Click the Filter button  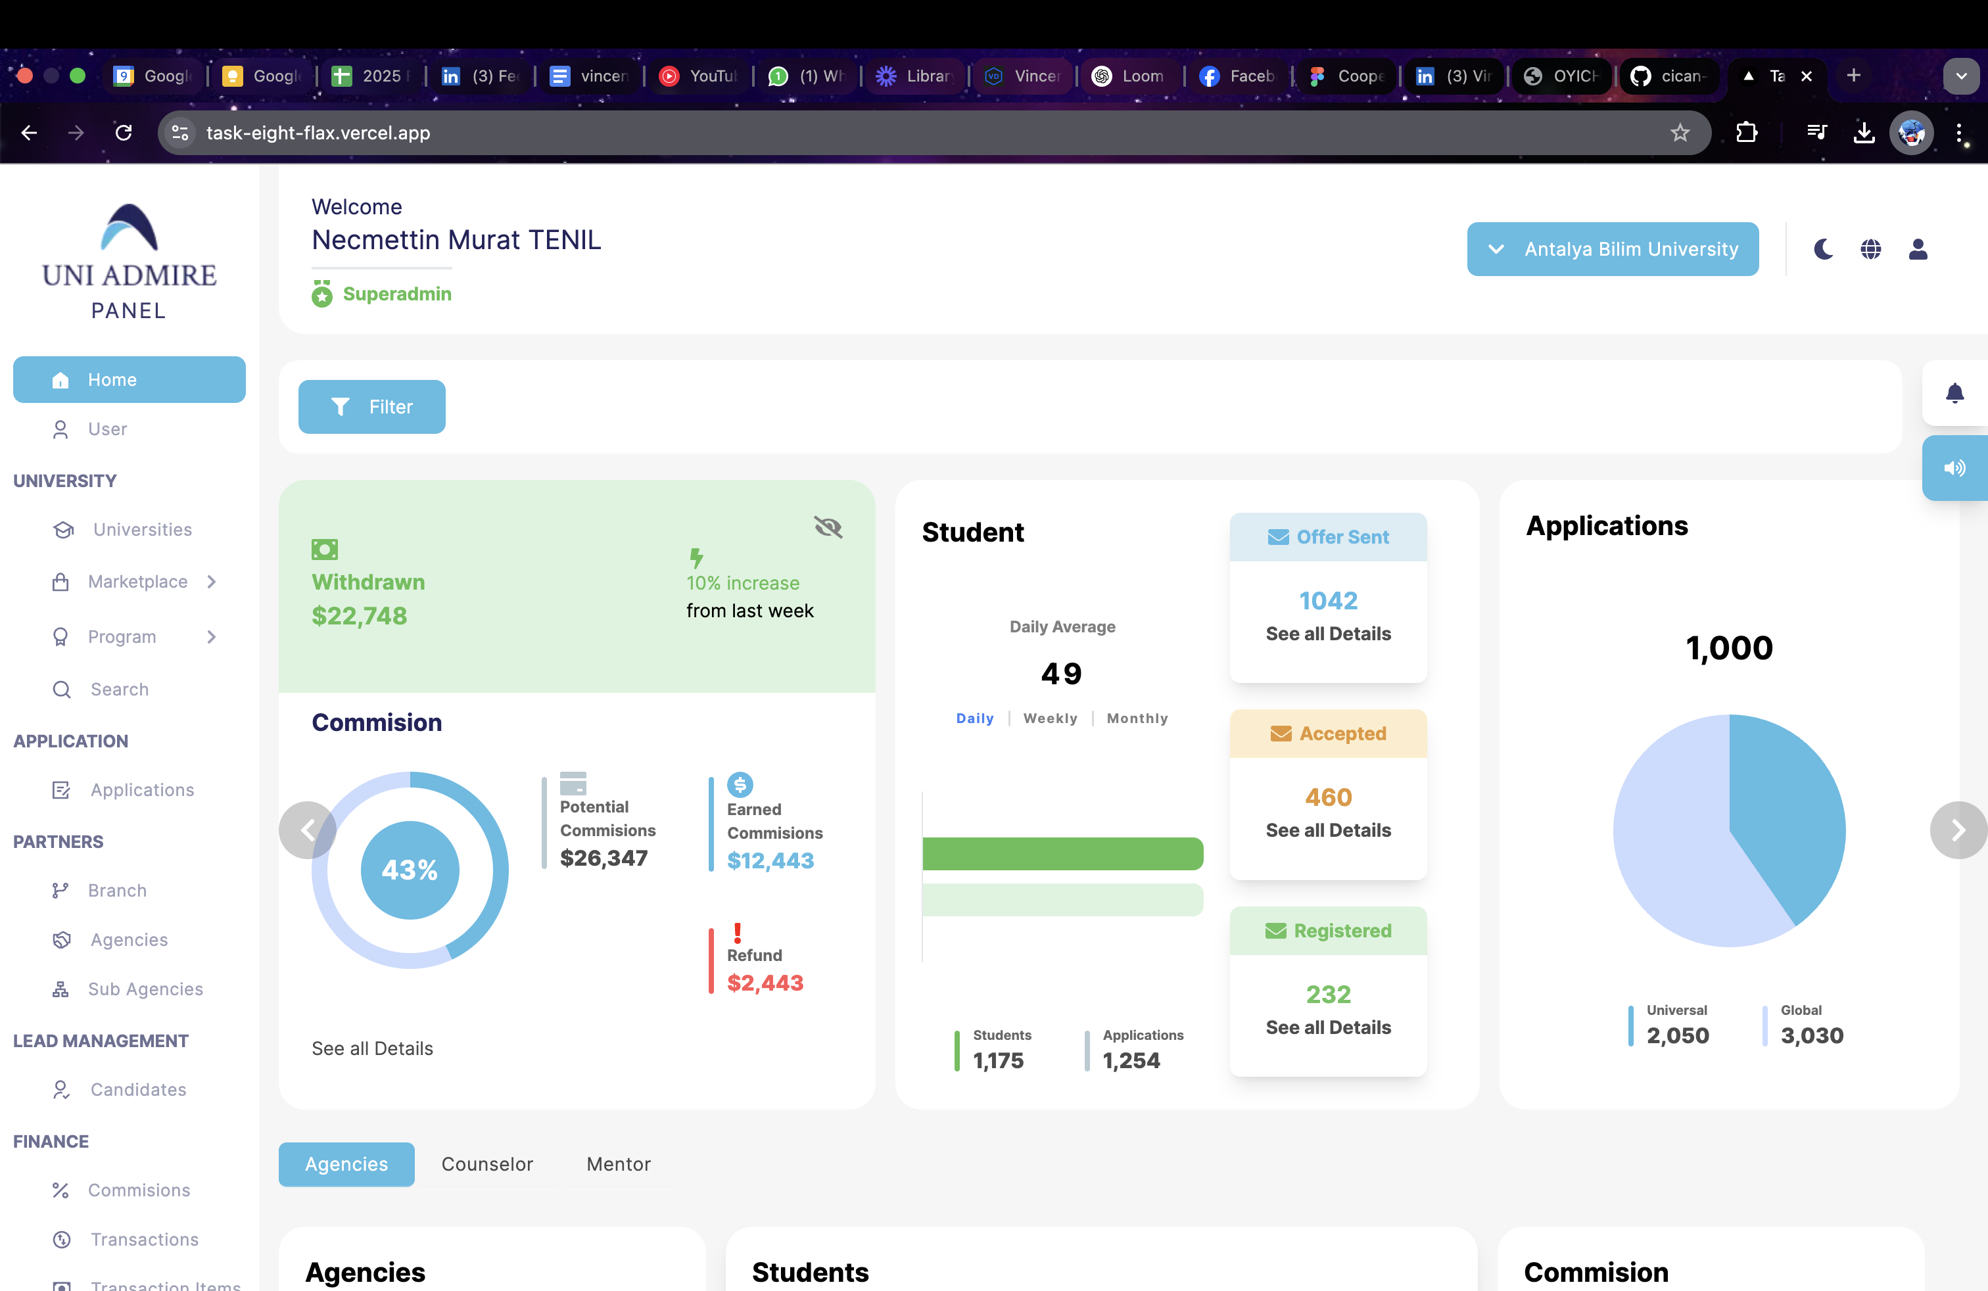(371, 407)
